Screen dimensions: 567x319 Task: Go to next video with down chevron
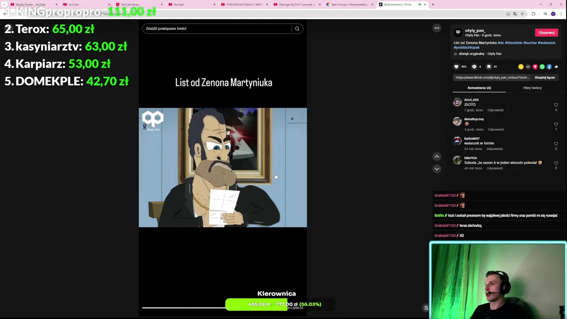coord(437,169)
